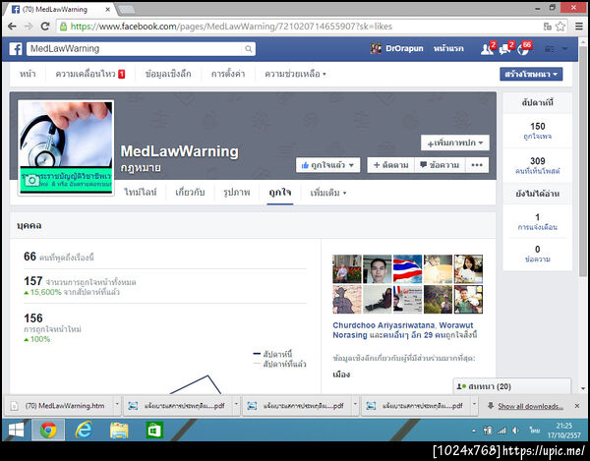Click 150 page likes link

tap(537, 131)
